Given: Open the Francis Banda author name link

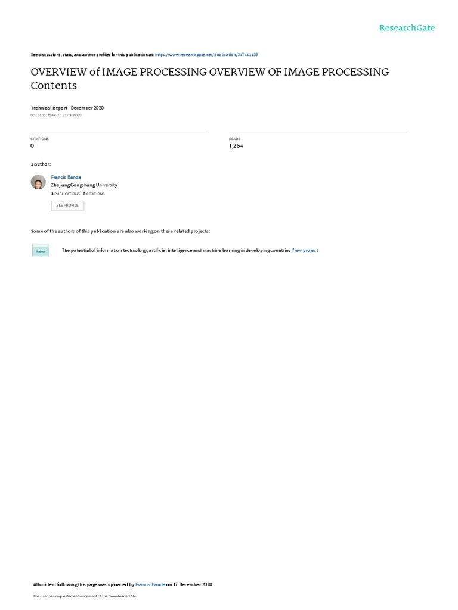Looking at the screenshot, I should pyautogui.click(x=66, y=177).
